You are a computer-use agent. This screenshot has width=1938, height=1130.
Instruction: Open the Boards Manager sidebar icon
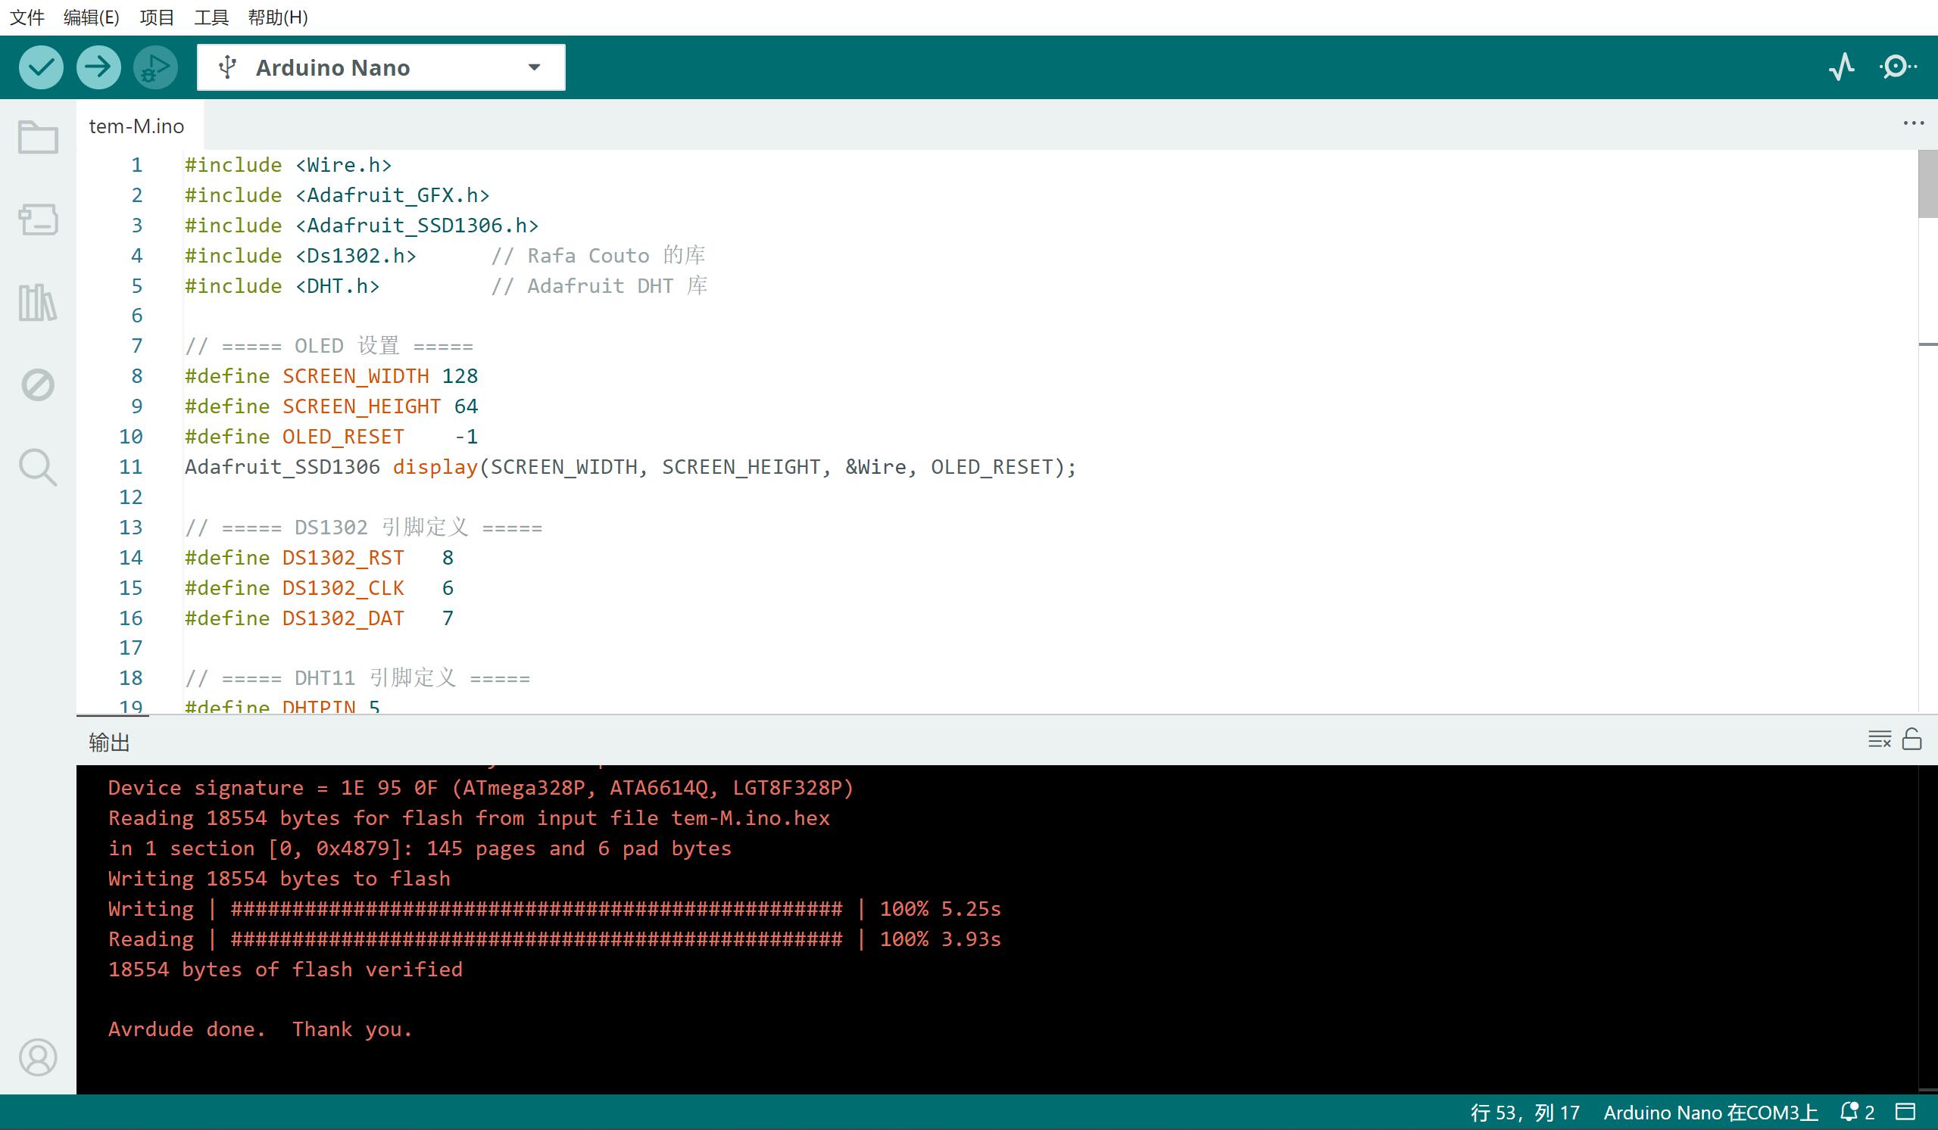[x=38, y=219]
